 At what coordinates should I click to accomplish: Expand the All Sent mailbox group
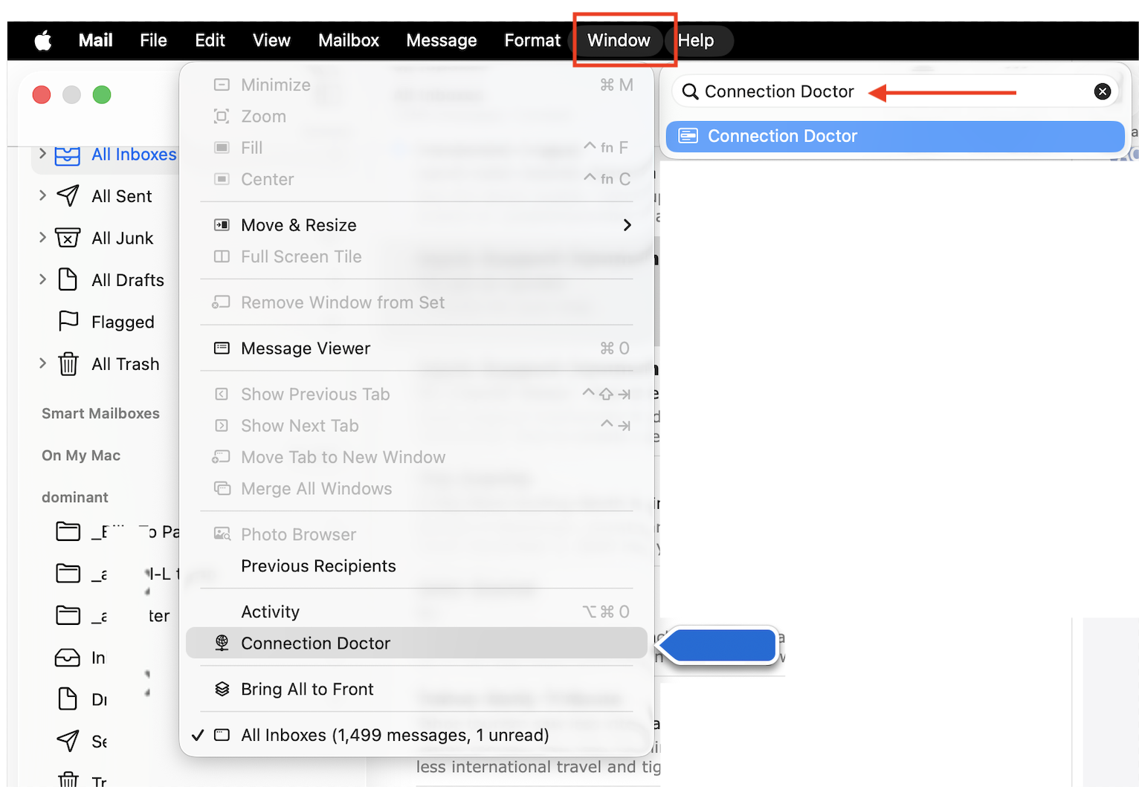pos(42,195)
